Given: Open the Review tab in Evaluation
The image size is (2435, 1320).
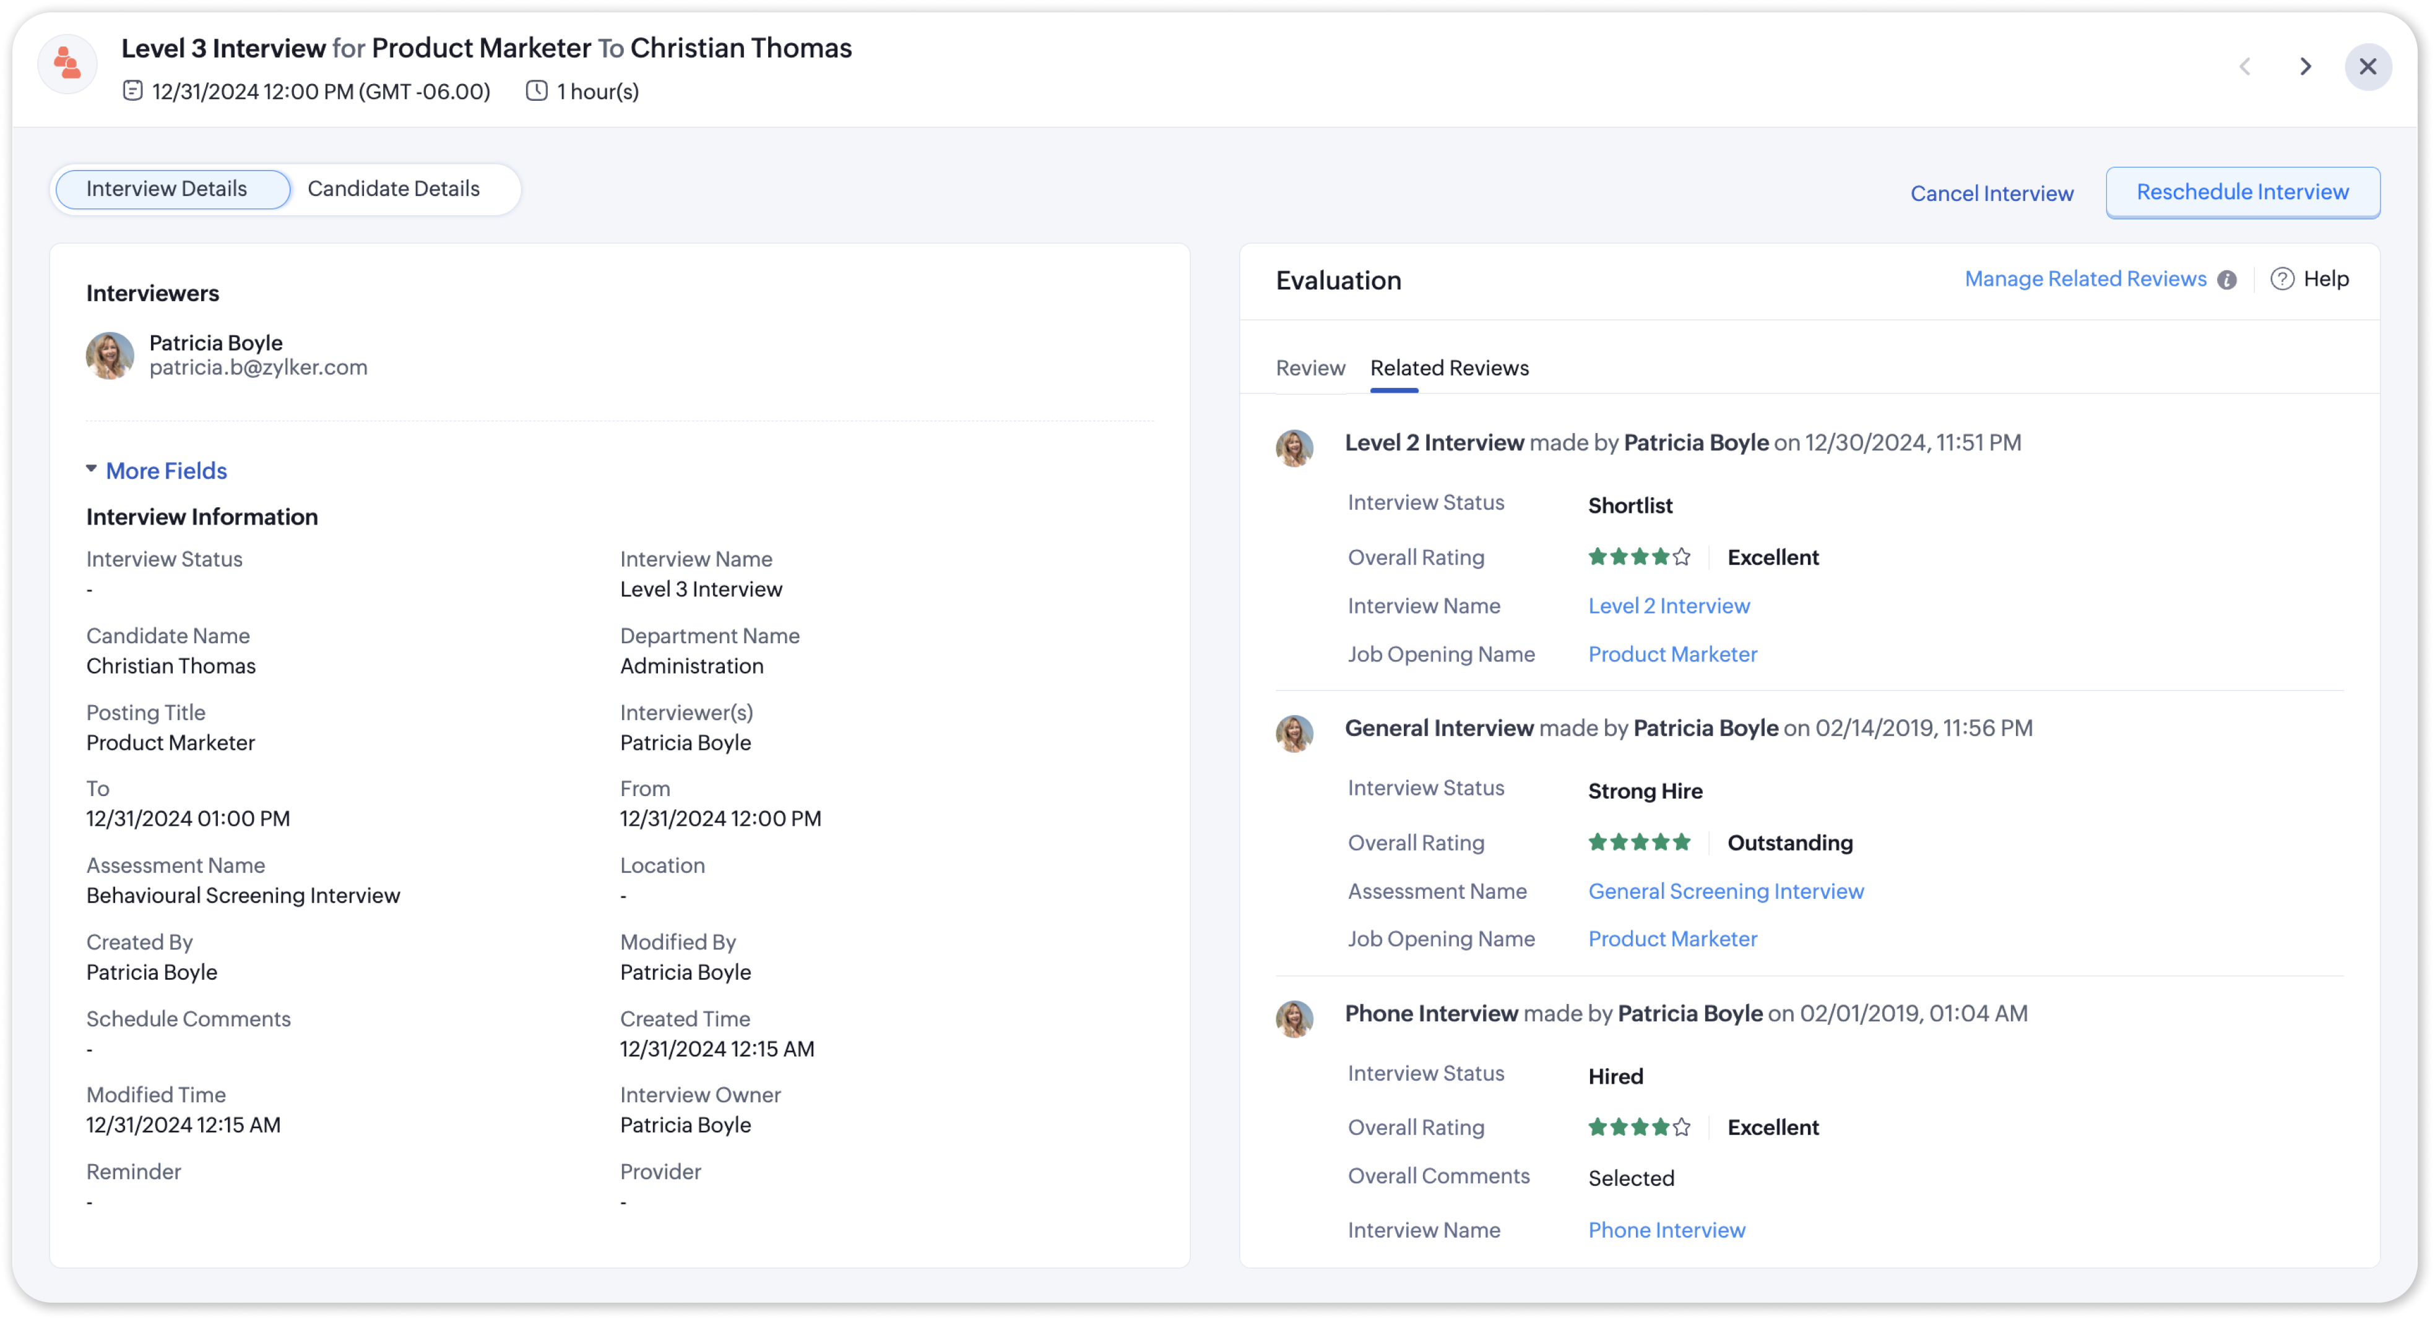Looking at the screenshot, I should point(1310,367).
